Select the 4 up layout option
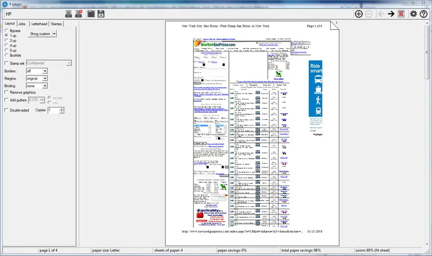 click(6, 45)
